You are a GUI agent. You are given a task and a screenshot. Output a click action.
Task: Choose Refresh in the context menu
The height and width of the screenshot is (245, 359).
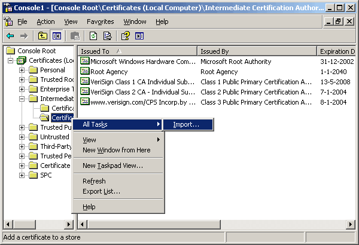click(118, 181)
